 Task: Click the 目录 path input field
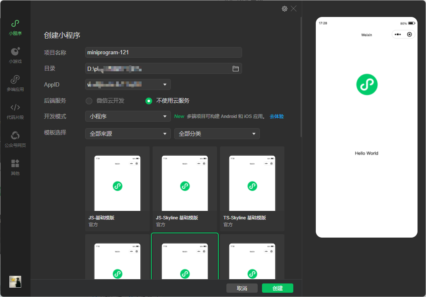pos(164,69)
